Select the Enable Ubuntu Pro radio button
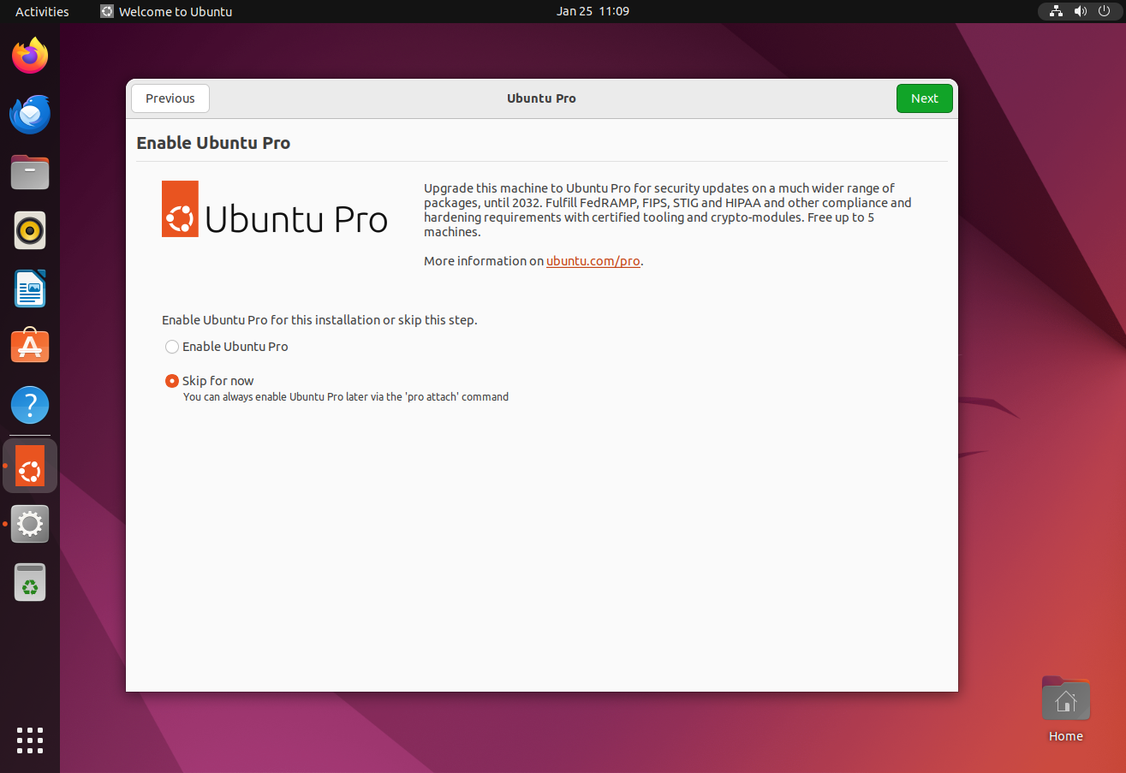Viewport: 1126px width, 773px height. point(172,347)
